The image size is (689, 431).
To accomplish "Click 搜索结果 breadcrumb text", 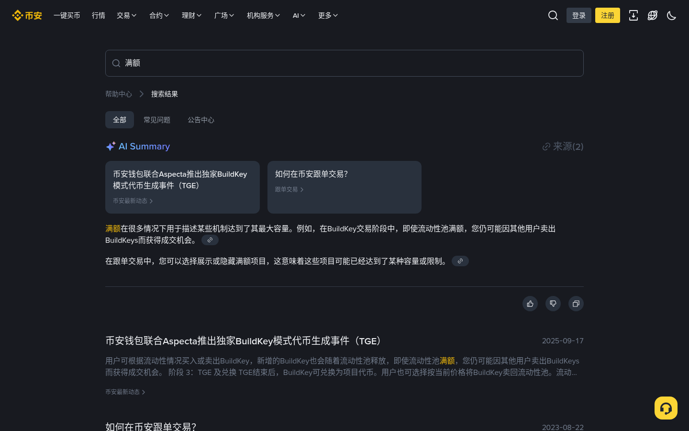I will (165, 94).
